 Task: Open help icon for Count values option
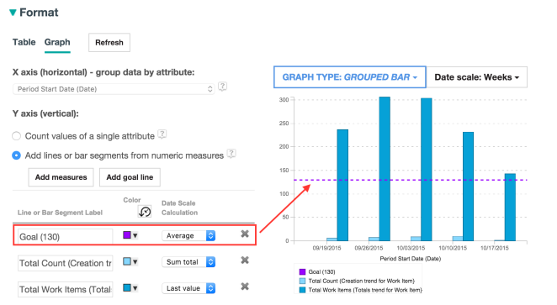tap(162, 134)
